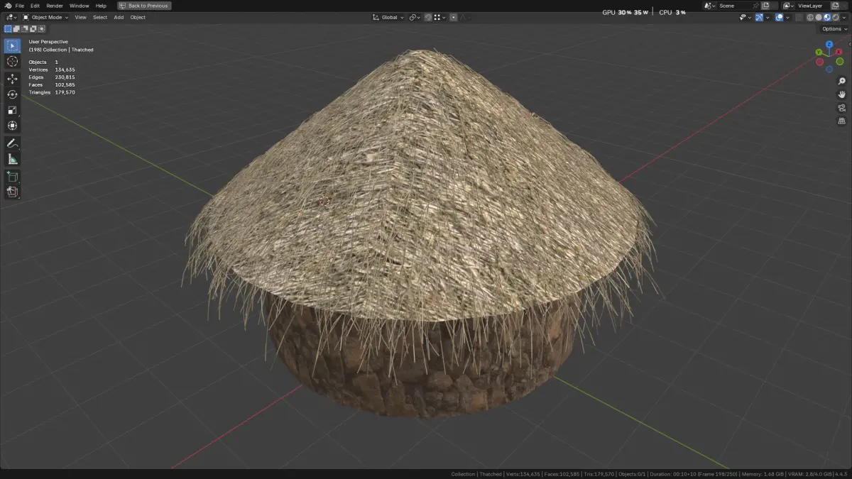This screenshot has height=479, width=852.
Task: Switch to material preview shading
Action: [x=827, y=17]
